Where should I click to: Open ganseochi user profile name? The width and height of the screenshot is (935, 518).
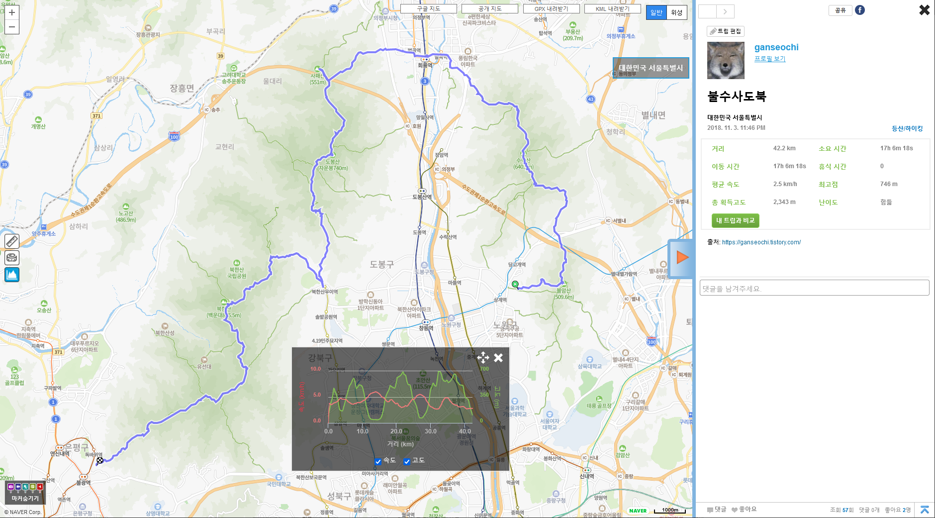tap(776, 47)
